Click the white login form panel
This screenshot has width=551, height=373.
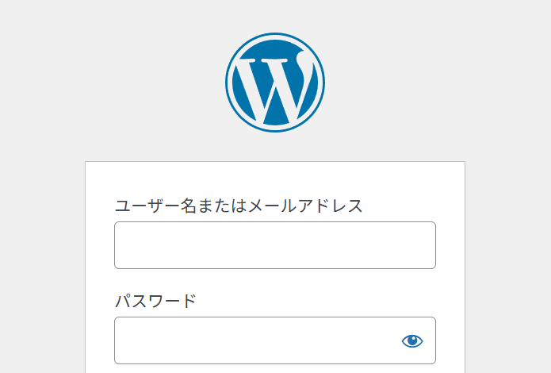tap(274, 179)
